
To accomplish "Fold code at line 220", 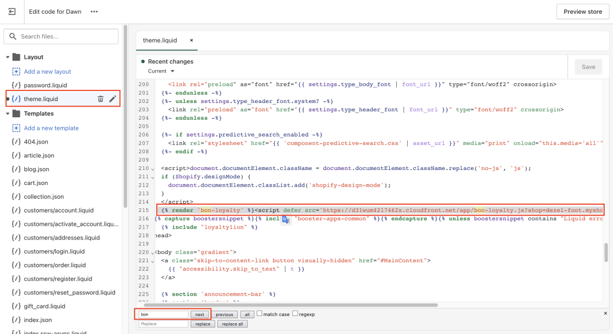I will (x=153, y=253).
